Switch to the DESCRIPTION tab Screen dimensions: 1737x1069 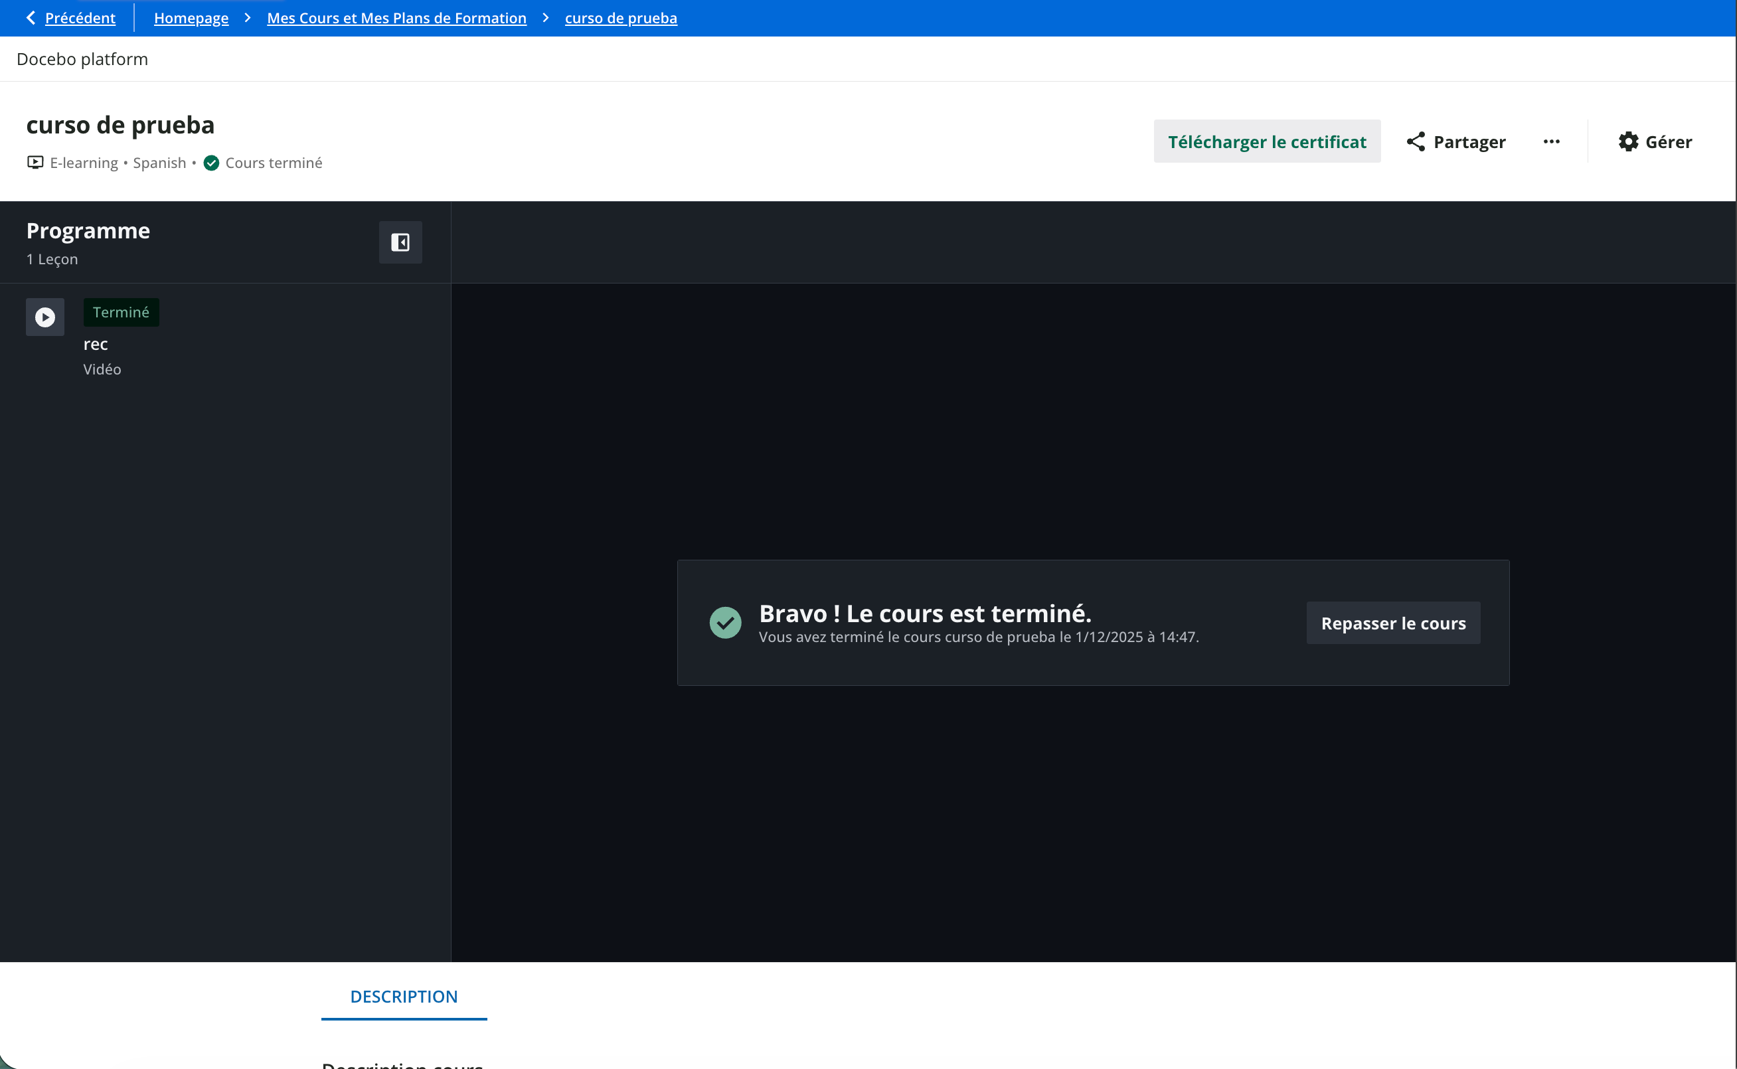[x=404, y=996]
